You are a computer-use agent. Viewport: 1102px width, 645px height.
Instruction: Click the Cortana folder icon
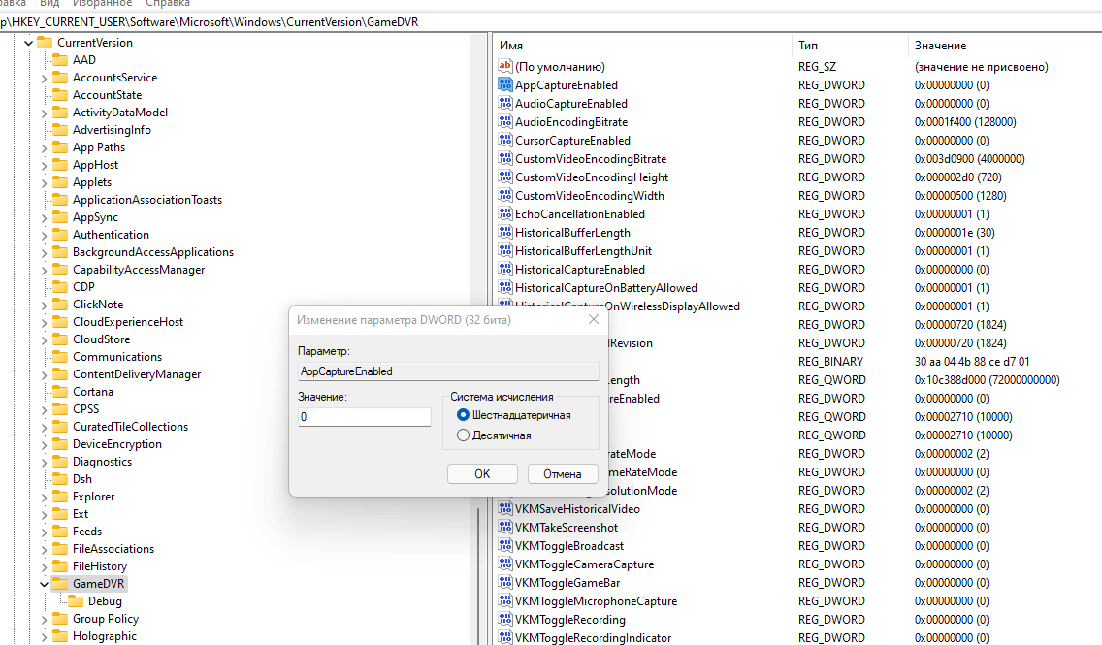(x=60, y=391)
